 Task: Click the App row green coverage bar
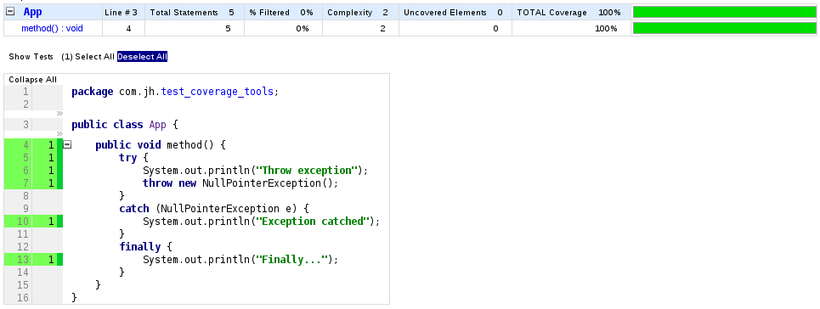[x=724, y=12]
